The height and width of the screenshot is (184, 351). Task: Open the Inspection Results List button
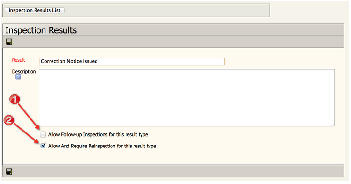coord(35,10)
